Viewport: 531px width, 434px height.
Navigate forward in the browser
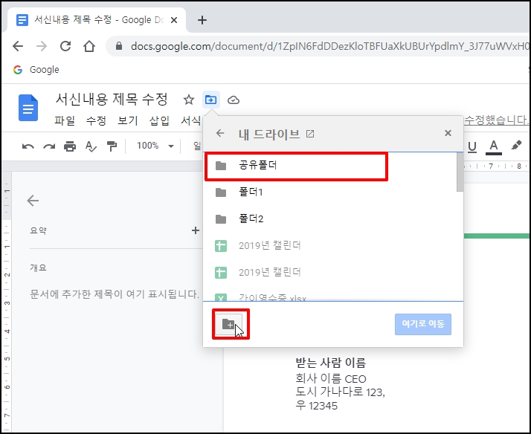point(42,46)
